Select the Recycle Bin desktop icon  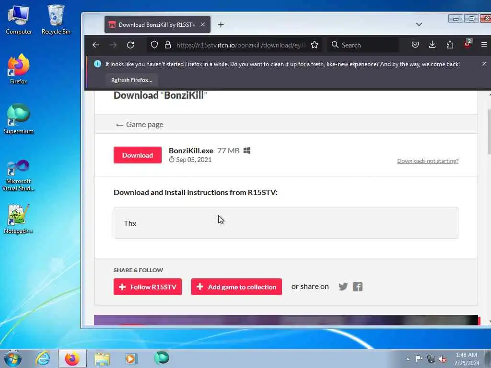(56, 20)
